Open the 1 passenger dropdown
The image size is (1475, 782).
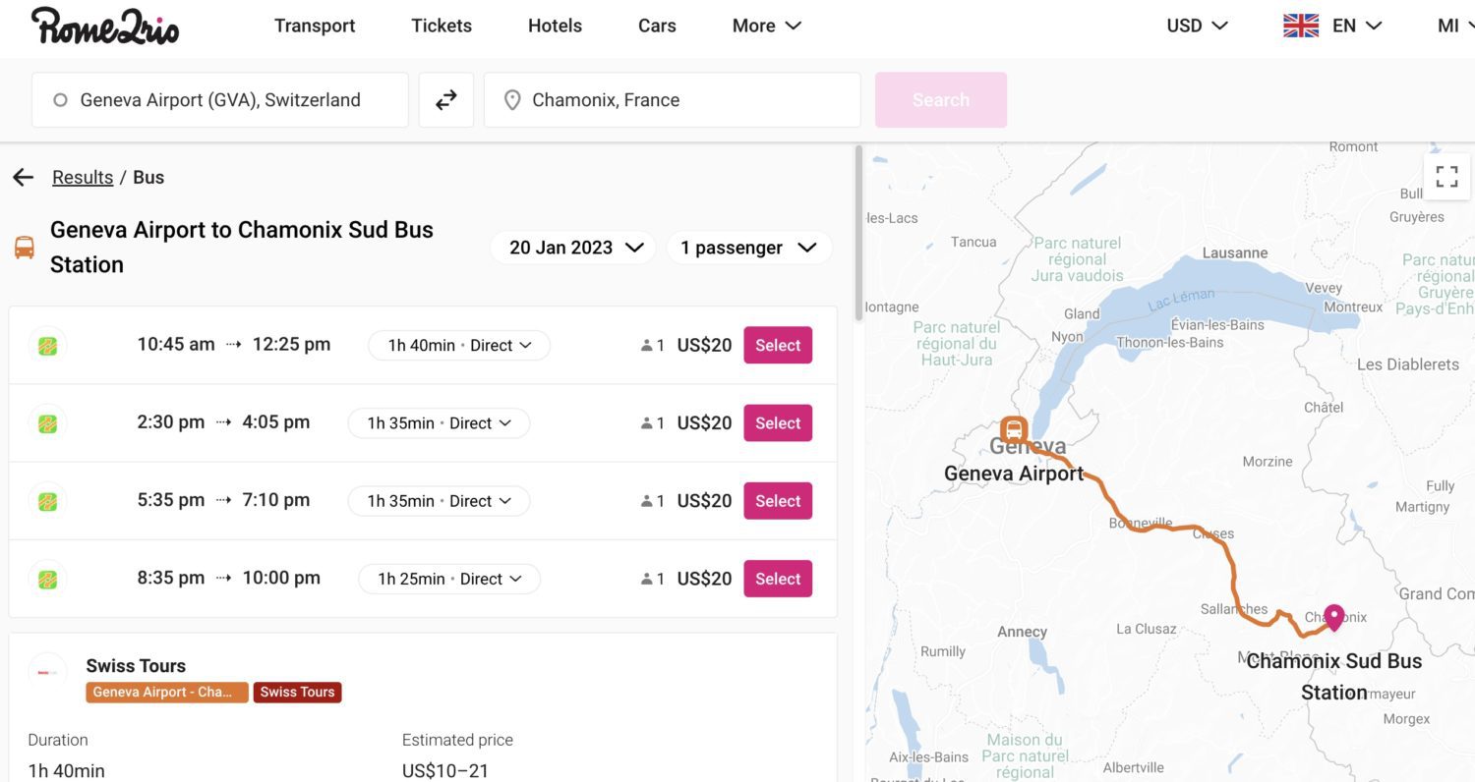coord(749,248)
